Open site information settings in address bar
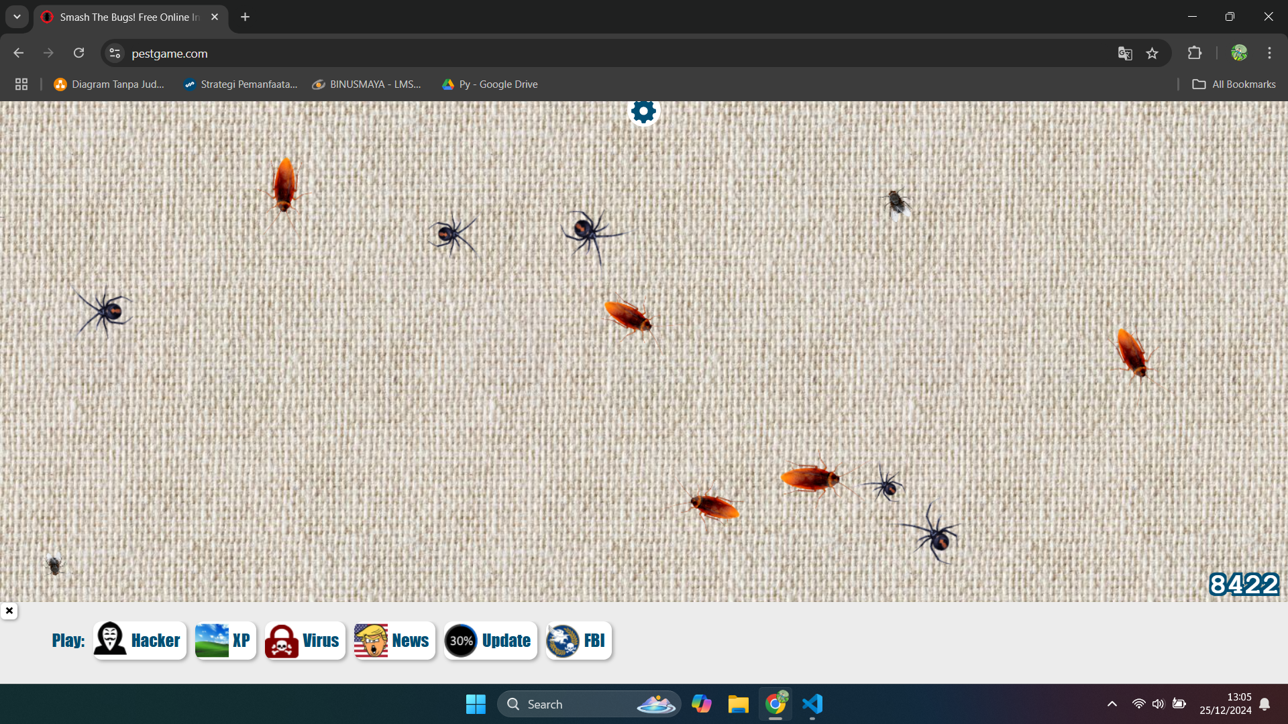This screenshot has width=1288, height=724. [x=114, y=53]
